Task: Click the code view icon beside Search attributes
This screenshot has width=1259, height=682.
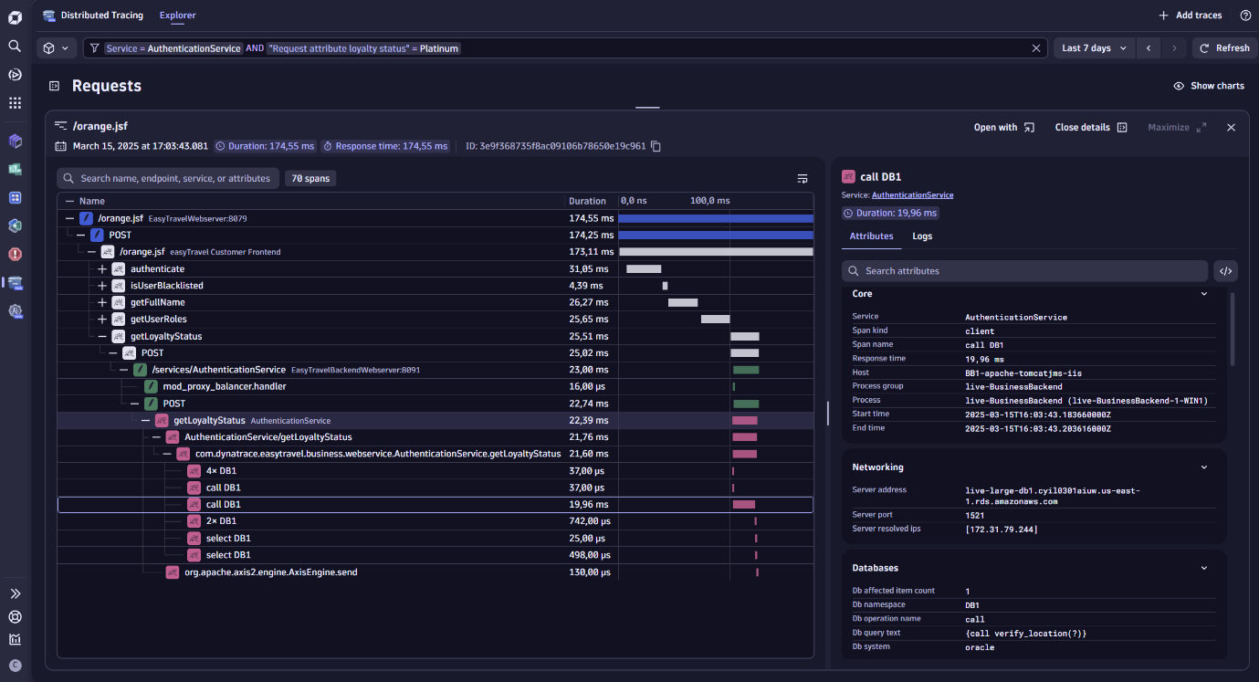Action: (x=1225, y=270)
